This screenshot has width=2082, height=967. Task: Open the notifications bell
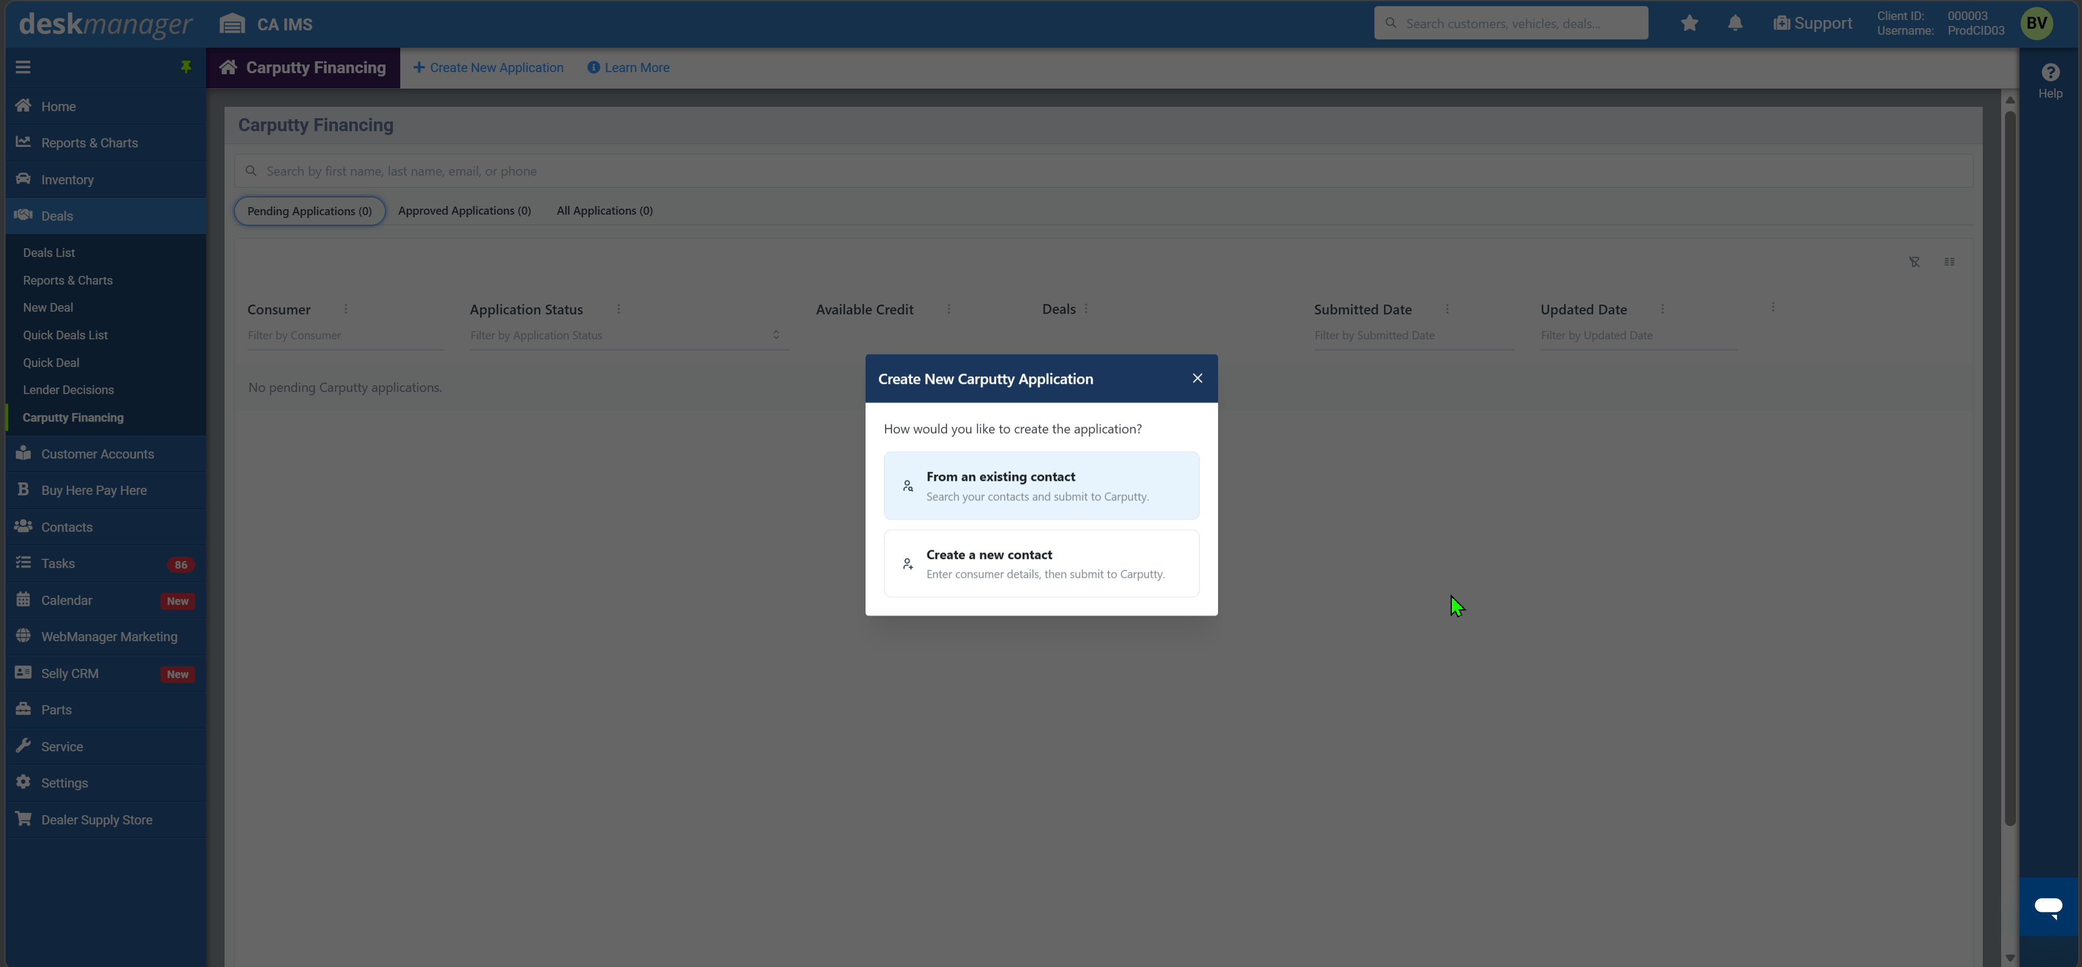click(x=1735, y=23)
